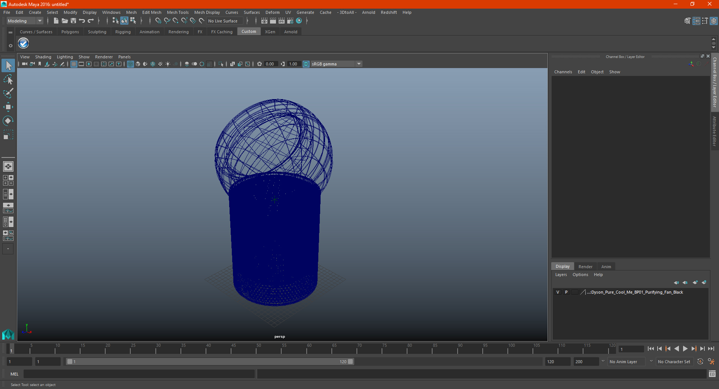The image size is (719, 389).
Task: Click the blue checkmark shelf icon
Action: coord(24,43)
